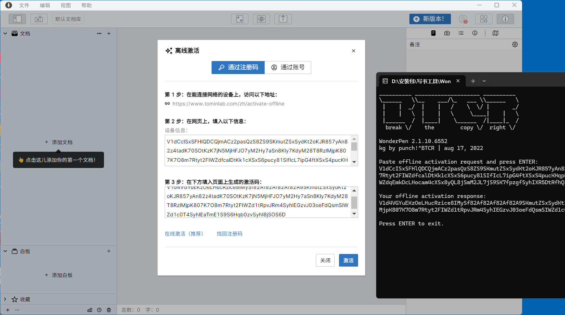Click the 新版本! update button

tap(430, 19)
